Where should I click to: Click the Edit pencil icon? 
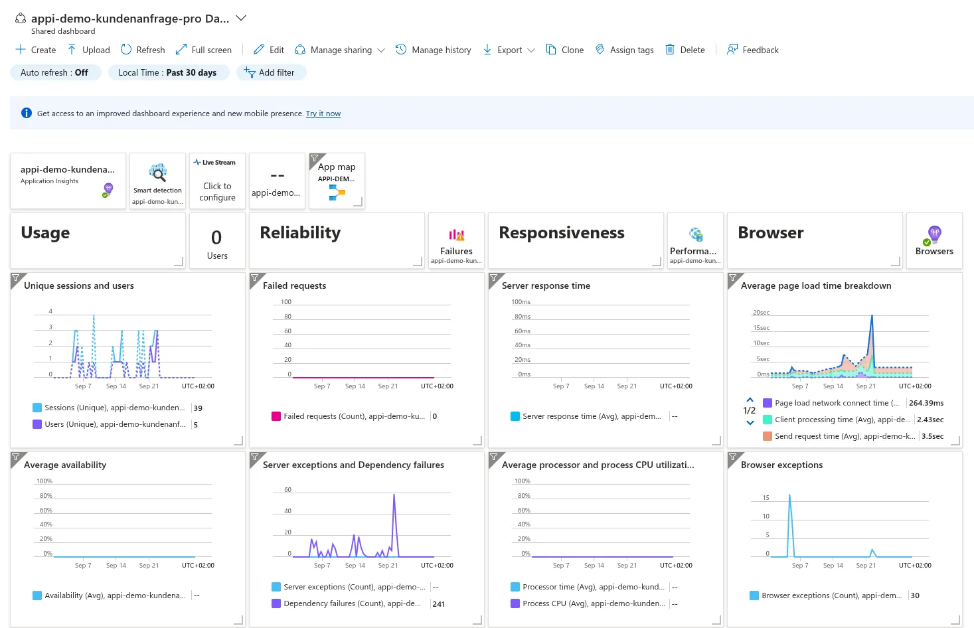(259, 50)
